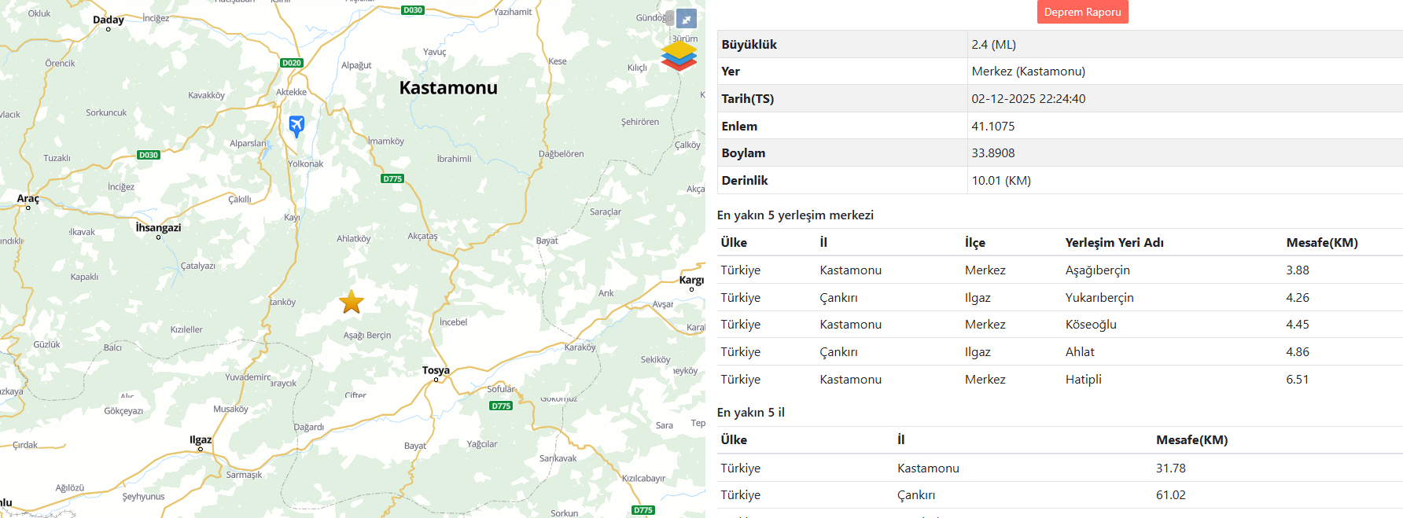The image size is (1403, 518).
Task: Click the Akçataş village label
Action: [422, 236]
